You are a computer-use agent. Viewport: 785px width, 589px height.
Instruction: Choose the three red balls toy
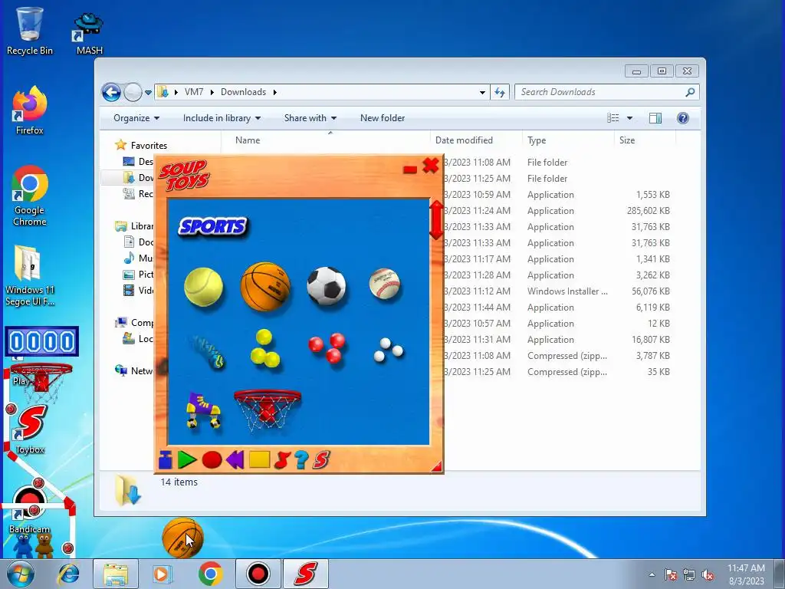327,347
